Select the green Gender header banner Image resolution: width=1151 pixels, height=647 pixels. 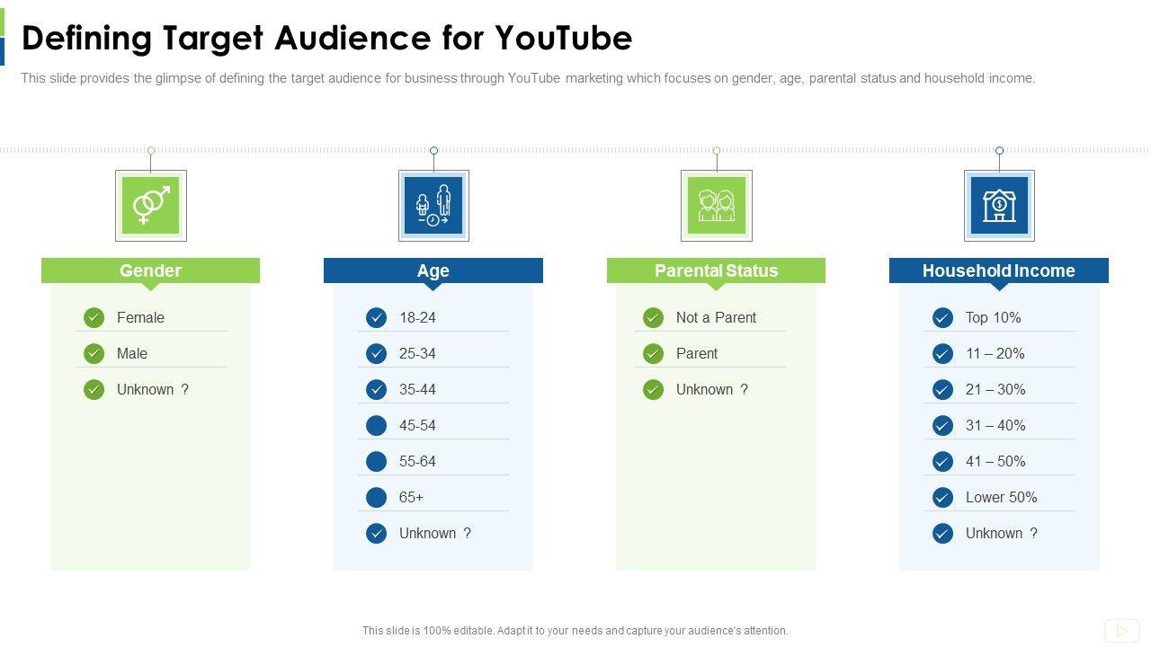coord(150,270)
